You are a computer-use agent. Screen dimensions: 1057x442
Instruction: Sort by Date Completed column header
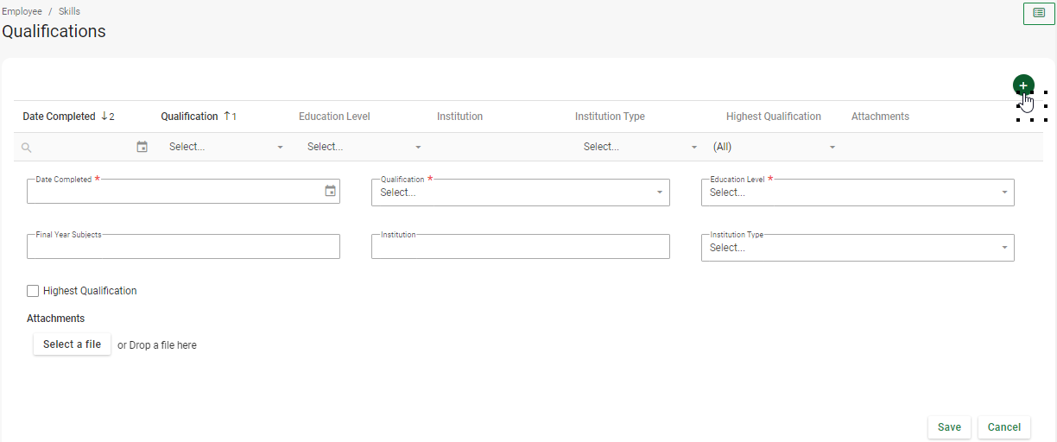(x=59, y=117)
